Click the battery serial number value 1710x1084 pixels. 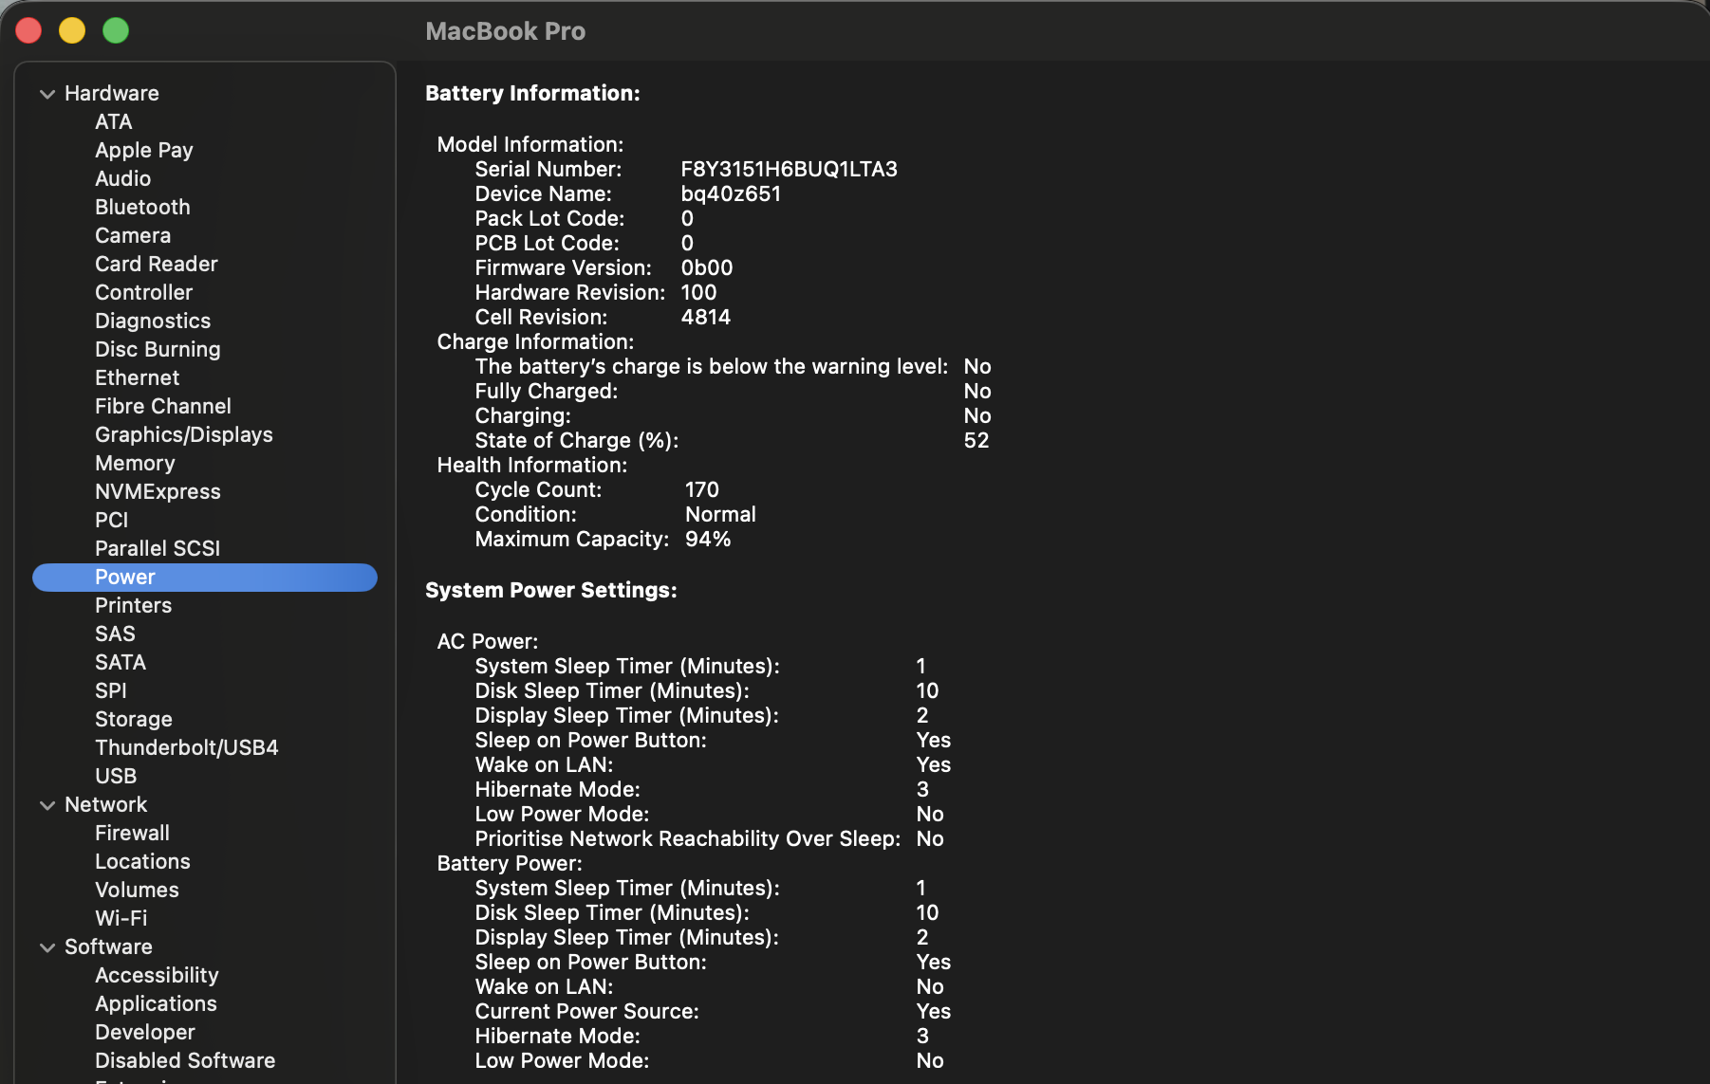[x=789, y=169]
